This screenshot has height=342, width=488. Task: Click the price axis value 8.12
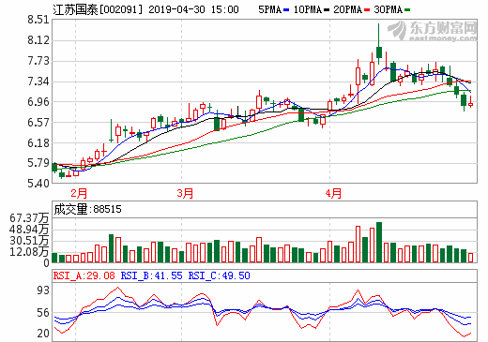(x=38, y=40)
